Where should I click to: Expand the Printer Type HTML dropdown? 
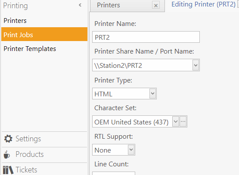point(152,93)
